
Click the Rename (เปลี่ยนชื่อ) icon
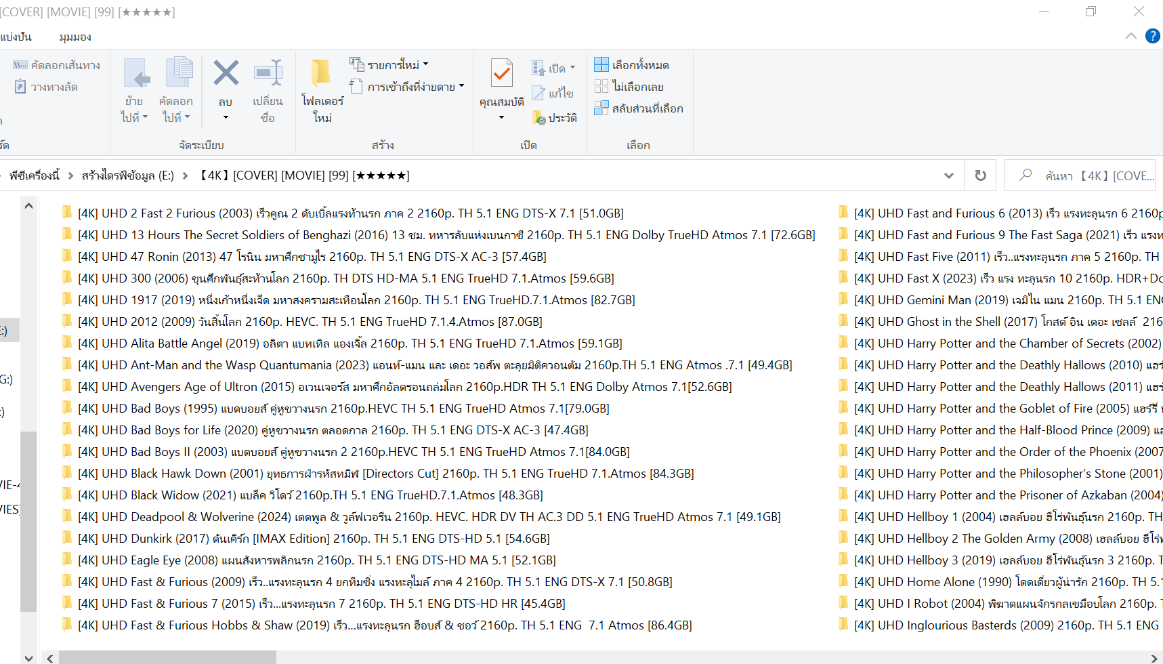pos(268,73)
